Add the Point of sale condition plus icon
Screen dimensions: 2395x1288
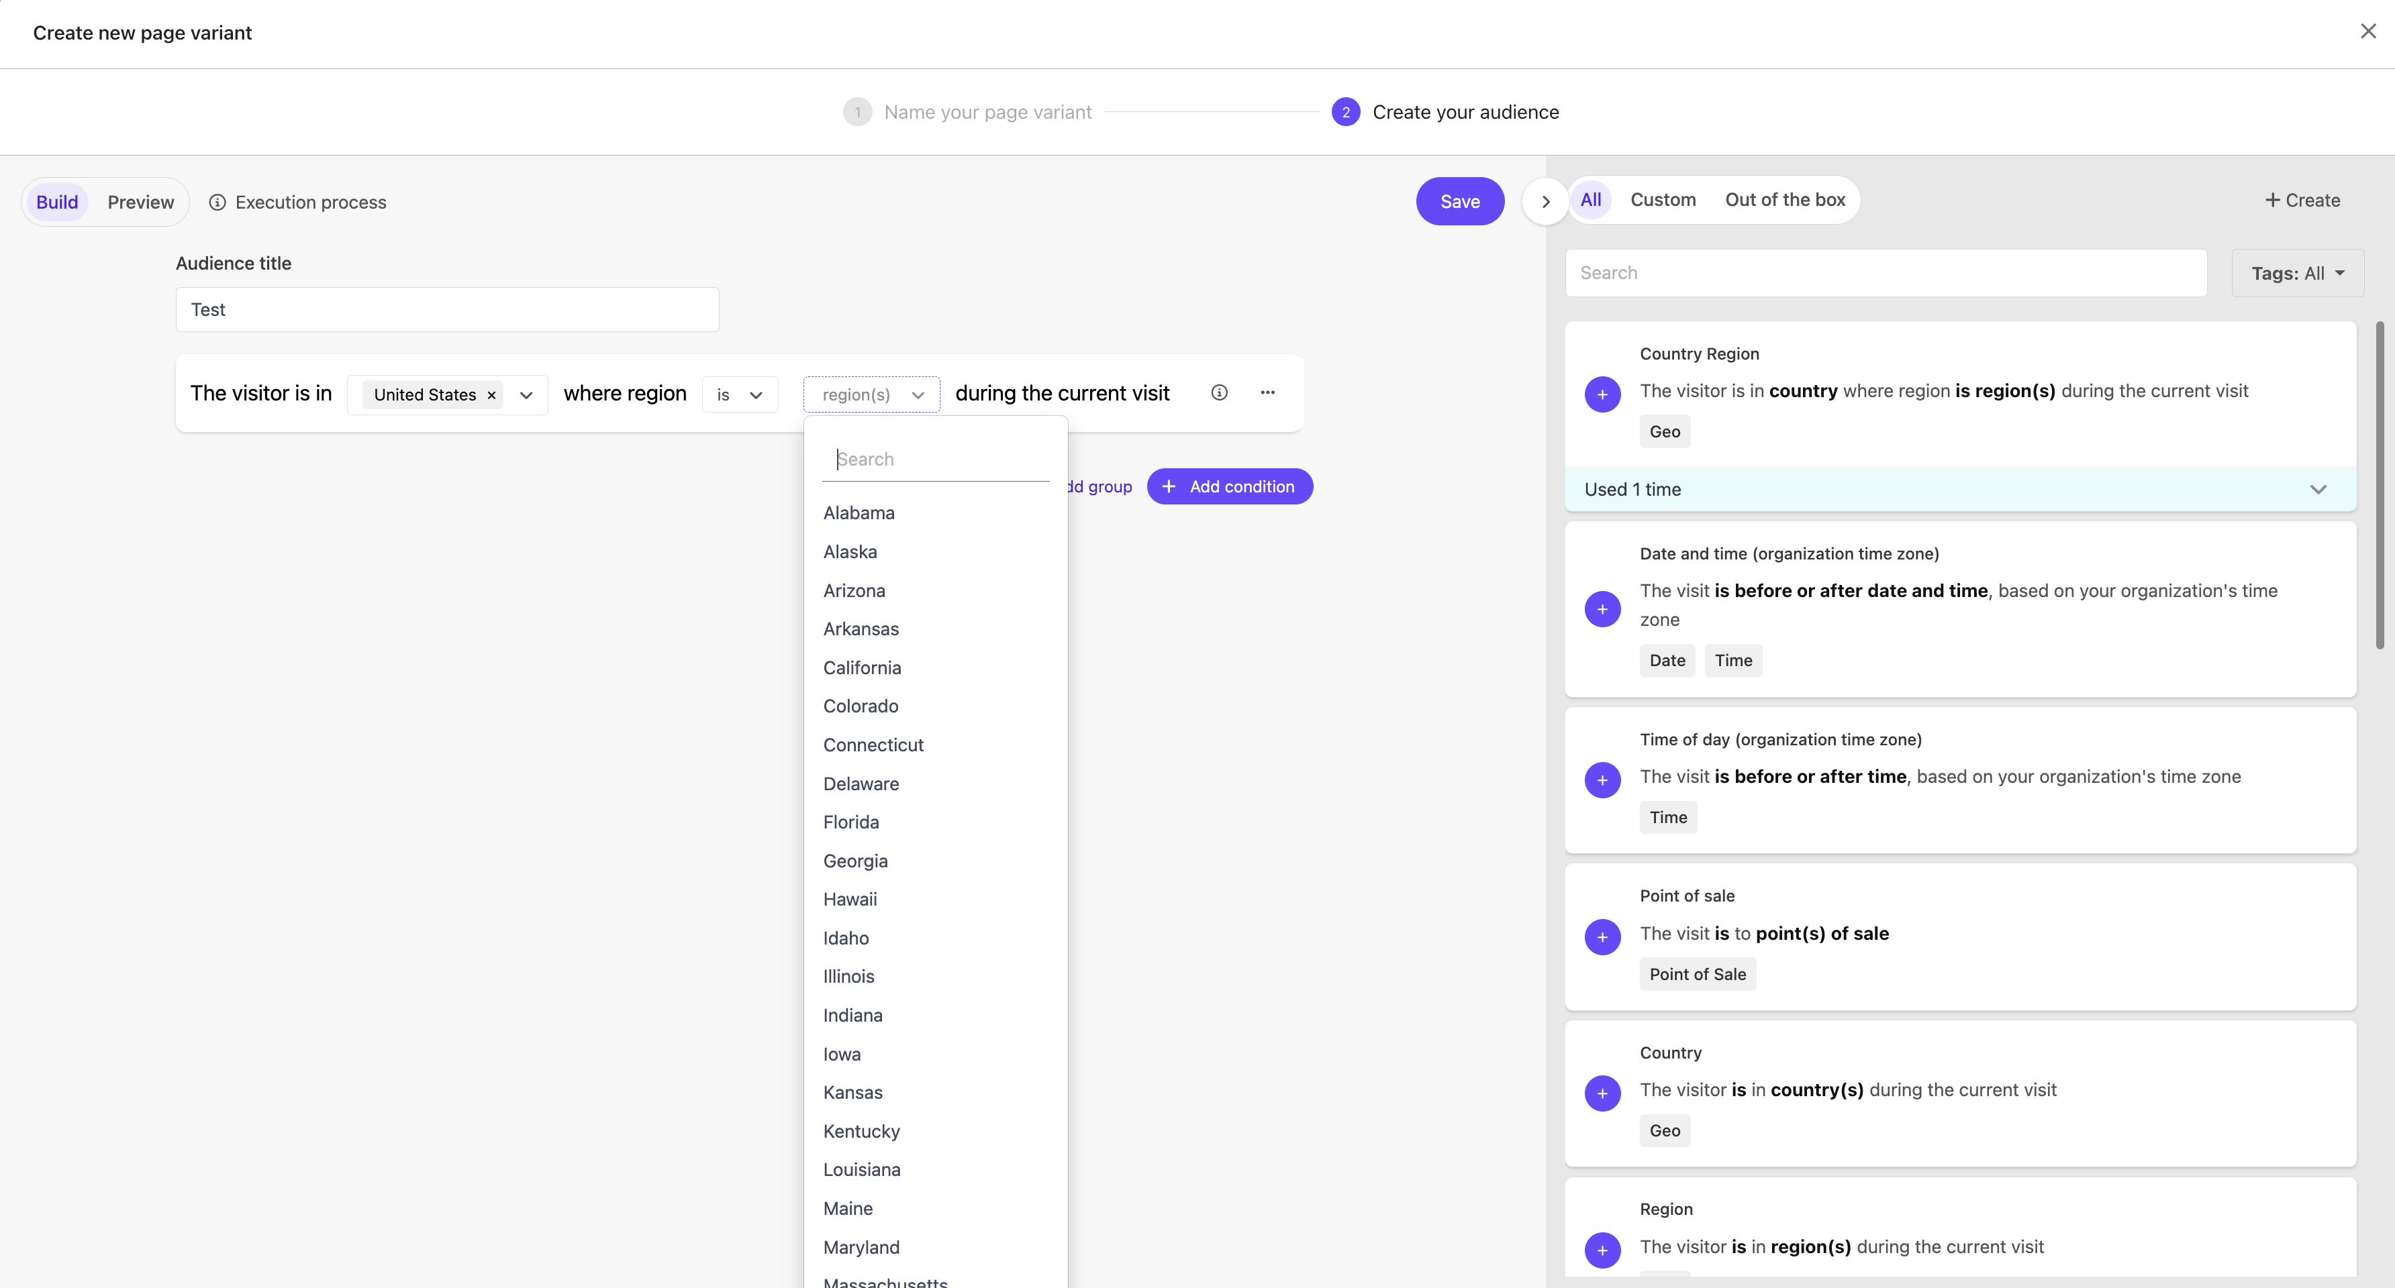(1602, 936)
